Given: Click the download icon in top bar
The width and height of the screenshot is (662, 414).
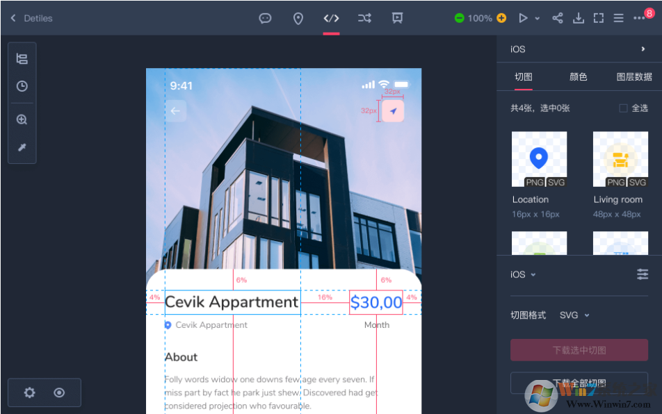Looking at the screenshot, I should pyautogui.click(x=578, y=18).
